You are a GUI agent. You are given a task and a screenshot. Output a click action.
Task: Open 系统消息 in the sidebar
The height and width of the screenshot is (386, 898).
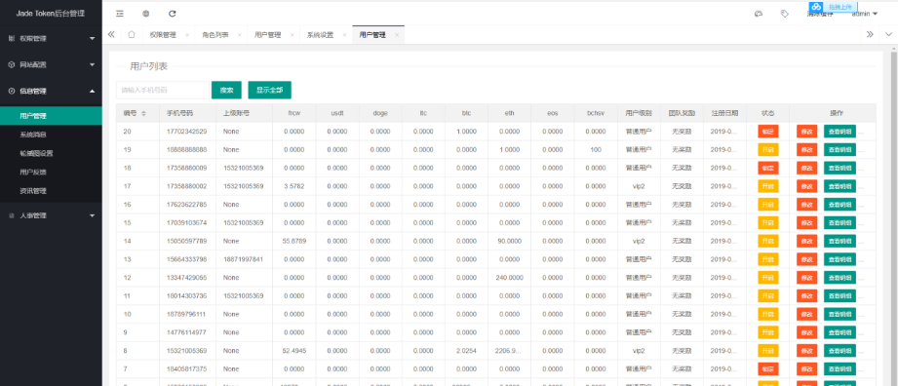pyautogui.click(x=51, y=135)
